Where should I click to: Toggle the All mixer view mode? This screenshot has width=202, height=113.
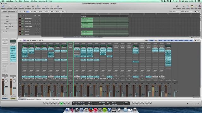pyautogui.click(x=156, y=40)
